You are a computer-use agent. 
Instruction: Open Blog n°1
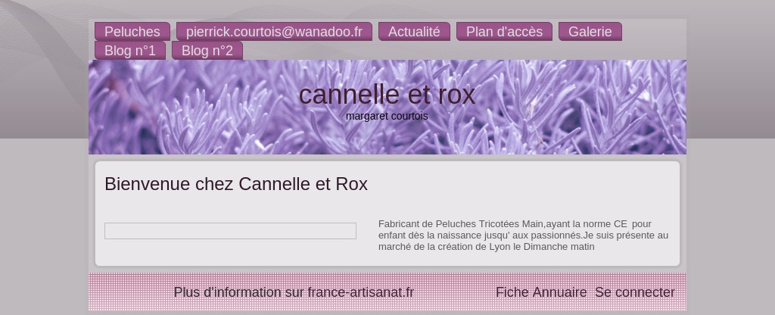click(130, 51)
